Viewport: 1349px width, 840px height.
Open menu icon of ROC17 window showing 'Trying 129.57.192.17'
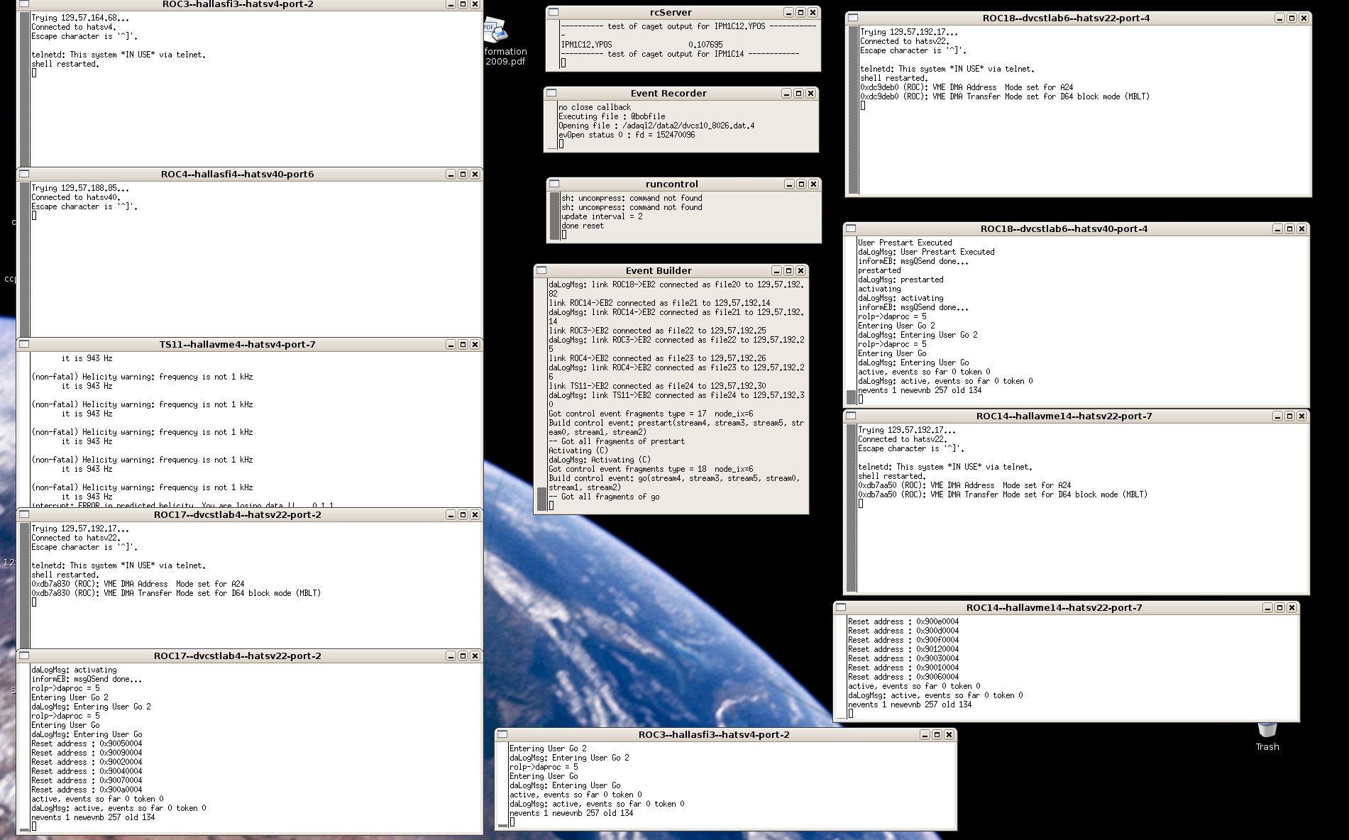(x=24, y=514)
